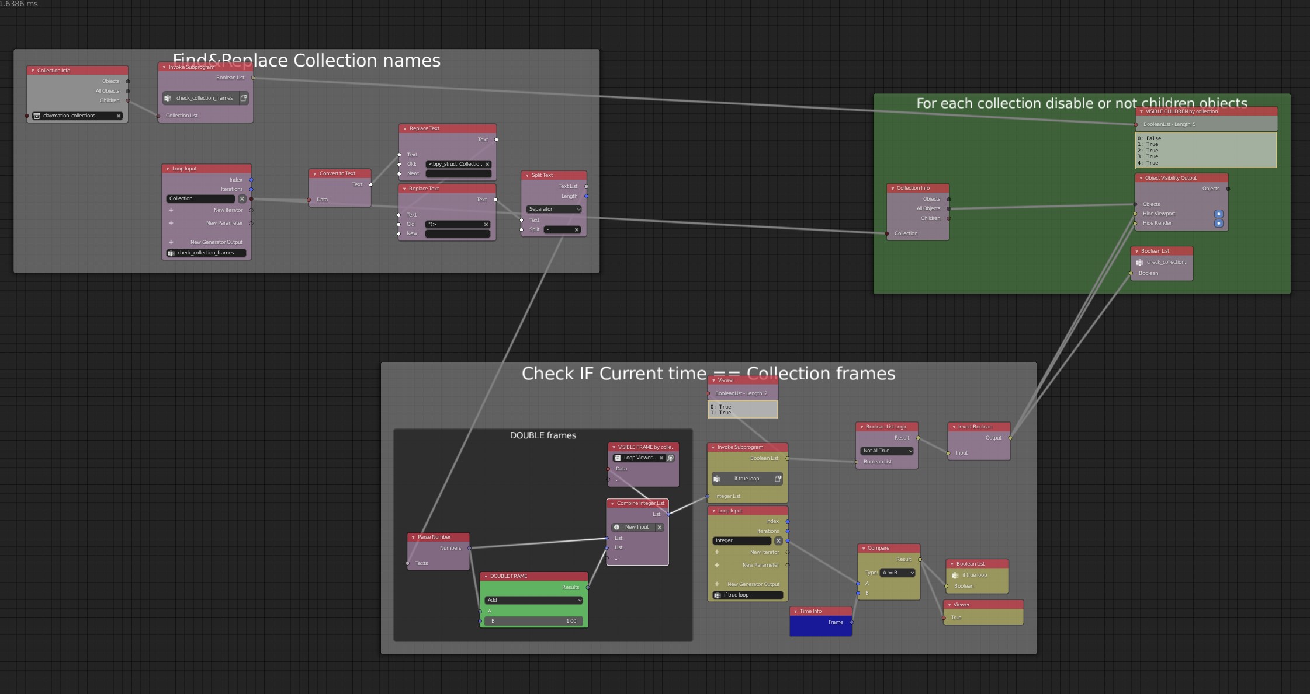The width and height of the screenshot is (1310, 694).
Task: Click the Integer name field in Loop Input
Action: (x=741, y=540)
